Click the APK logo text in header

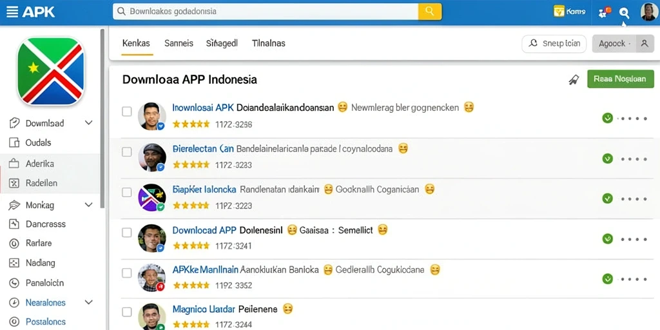38,12
